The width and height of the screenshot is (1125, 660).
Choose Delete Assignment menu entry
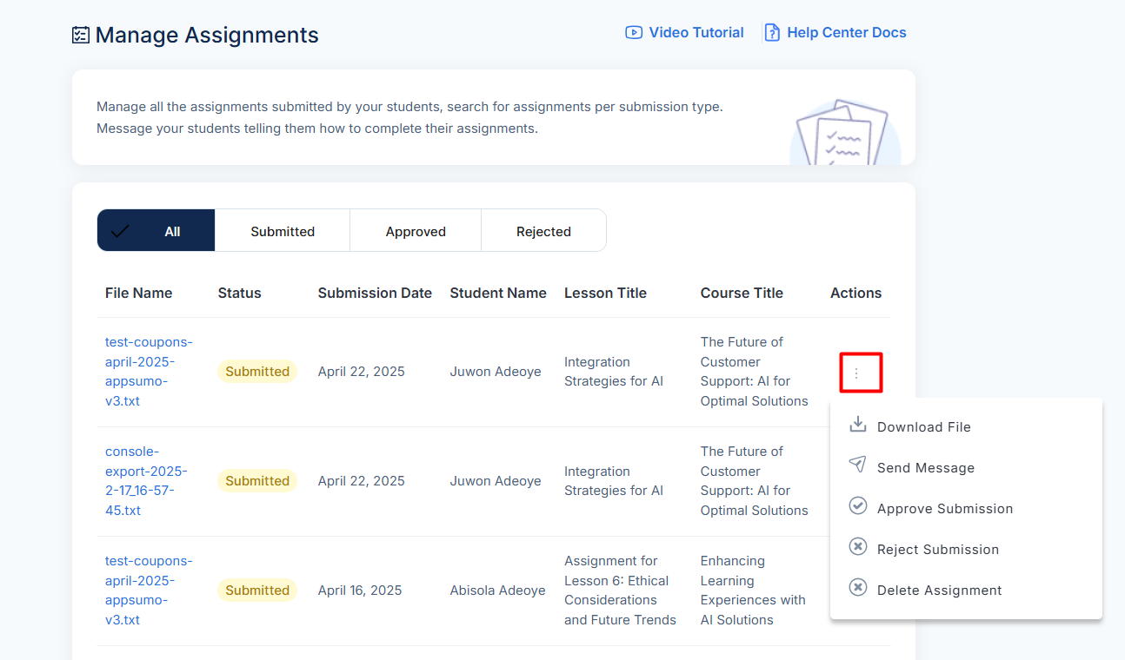(966, 590)
